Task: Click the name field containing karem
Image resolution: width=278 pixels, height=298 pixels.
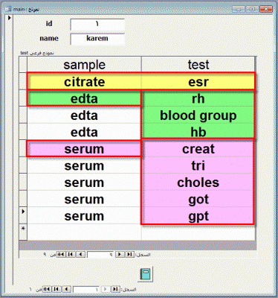Action: pyautogui.click(x=97, y=39)
